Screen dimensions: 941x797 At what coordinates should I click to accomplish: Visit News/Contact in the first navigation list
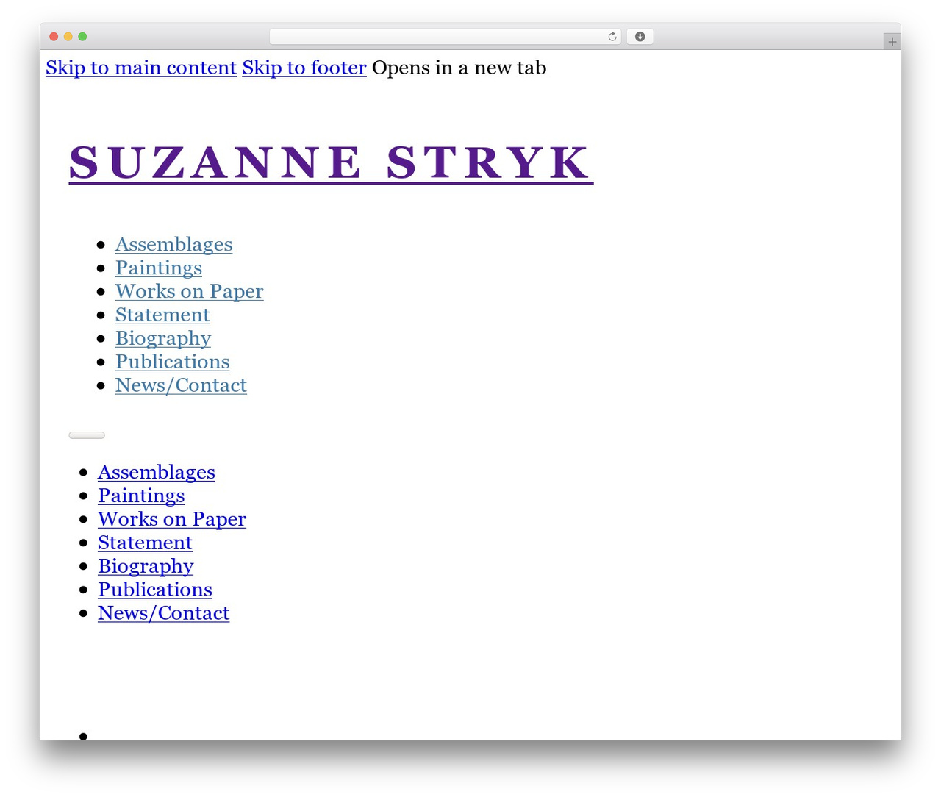pos(181,385)
